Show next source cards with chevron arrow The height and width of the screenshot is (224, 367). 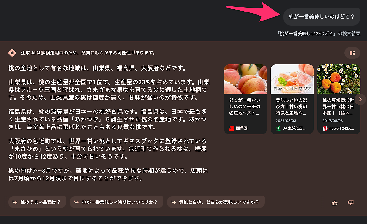tap(360, 99)
